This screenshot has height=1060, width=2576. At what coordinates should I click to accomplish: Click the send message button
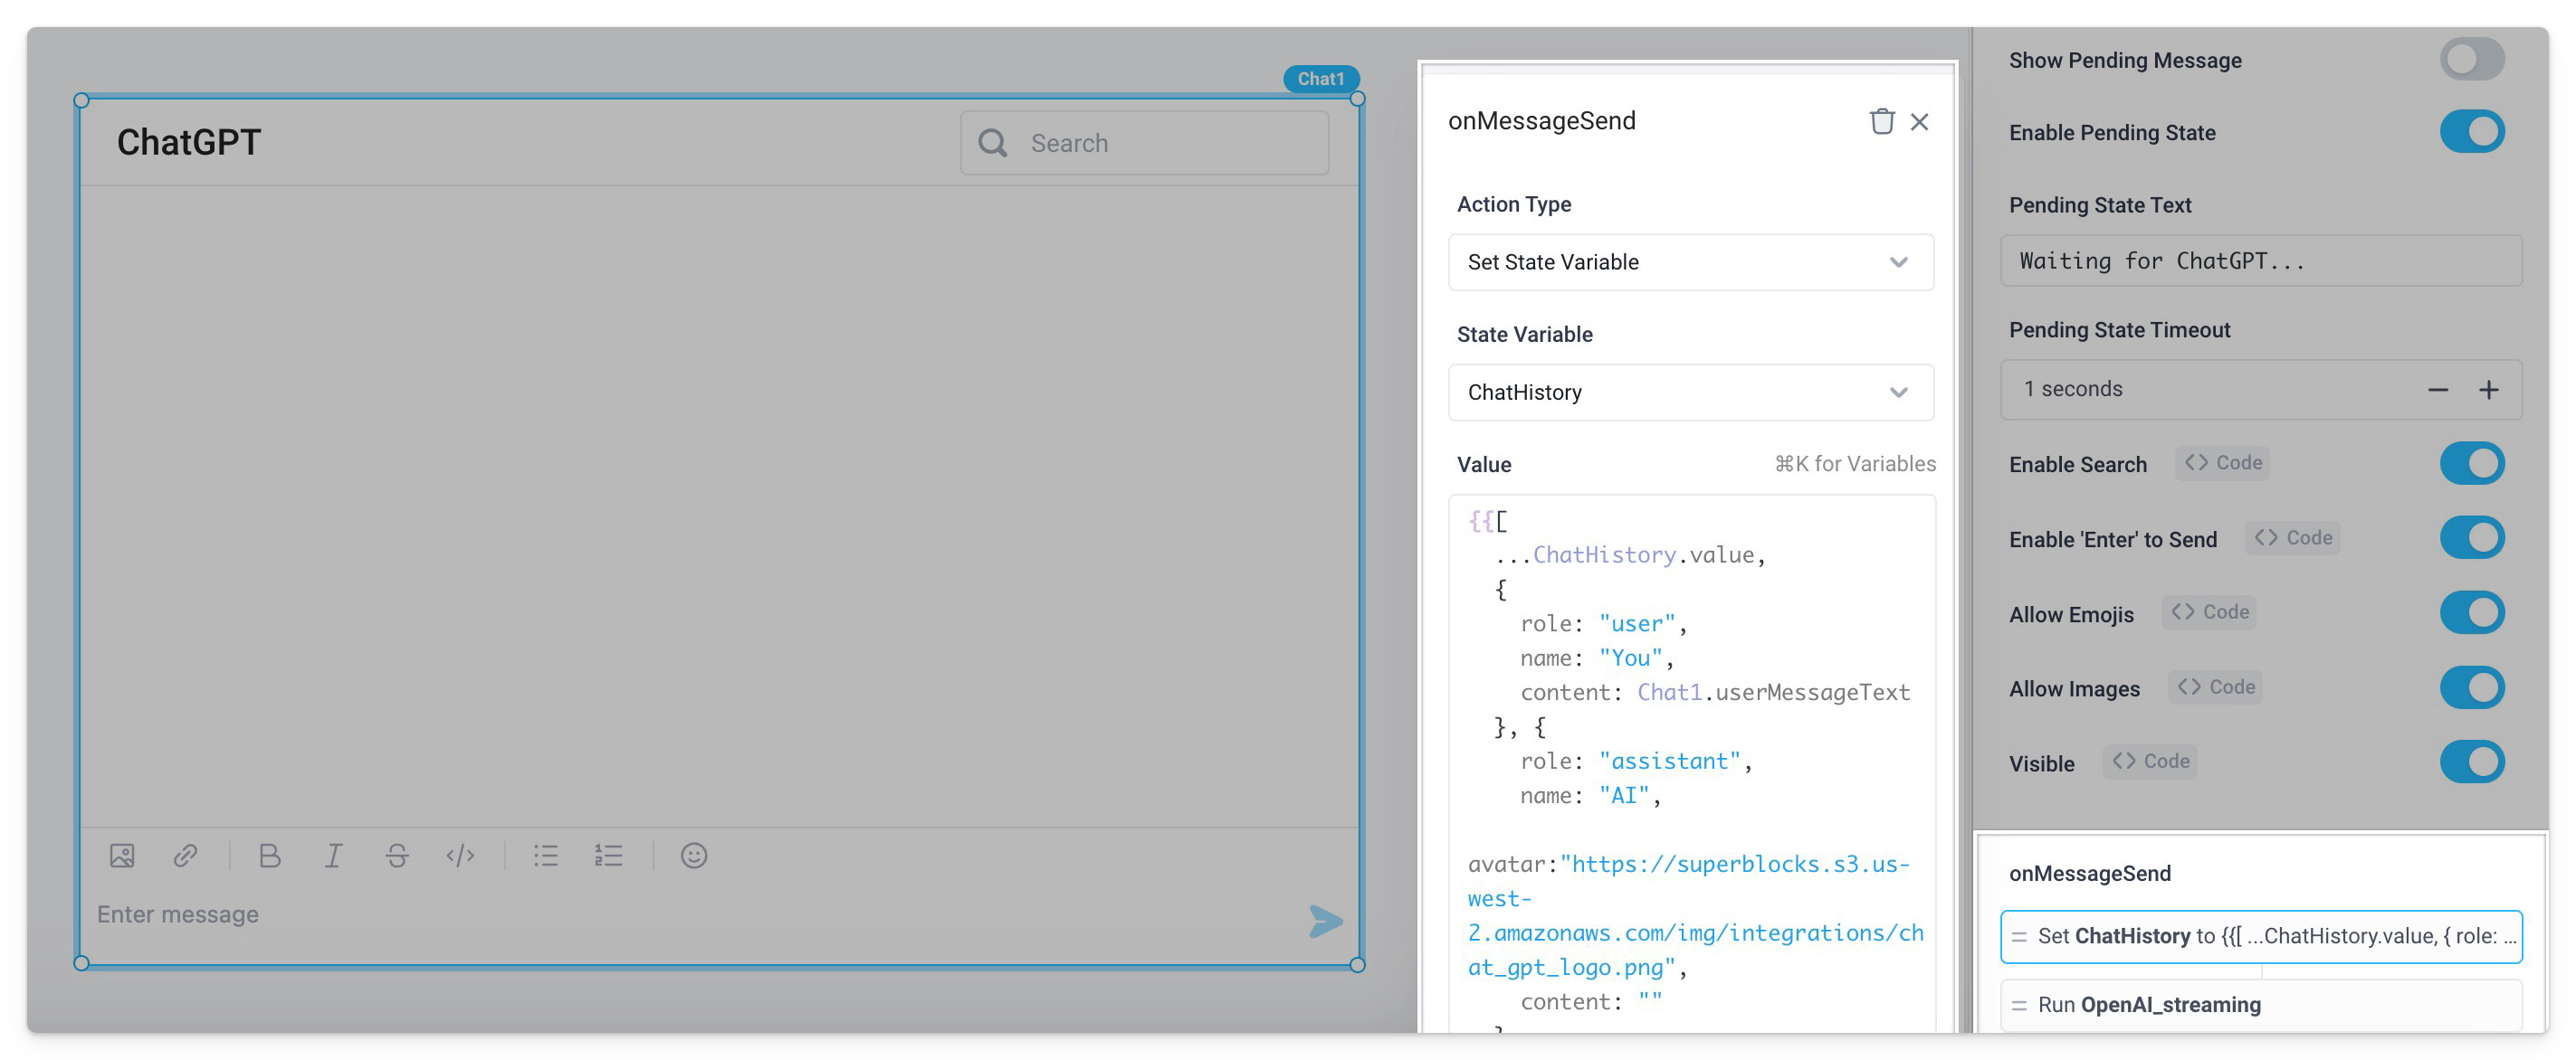pos(1328,914)
